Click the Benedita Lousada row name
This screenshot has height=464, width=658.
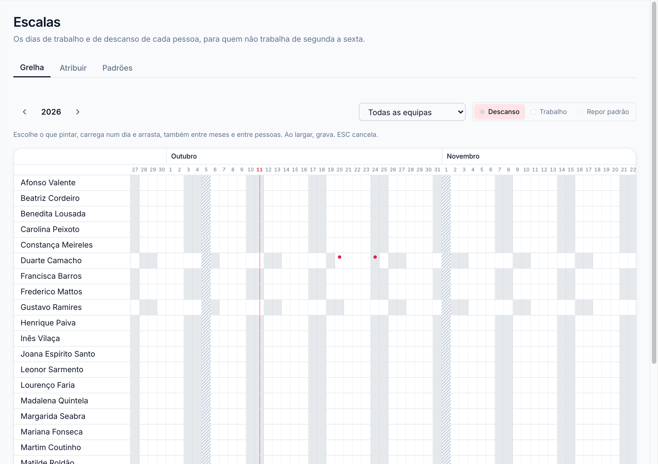point(53,214)
